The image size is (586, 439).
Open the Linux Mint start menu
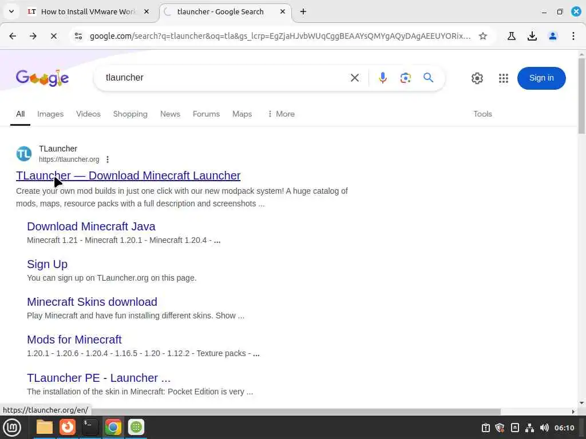12,427
